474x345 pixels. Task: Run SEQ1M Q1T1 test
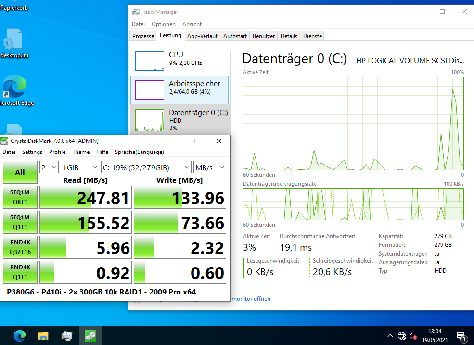coord(20,222)
